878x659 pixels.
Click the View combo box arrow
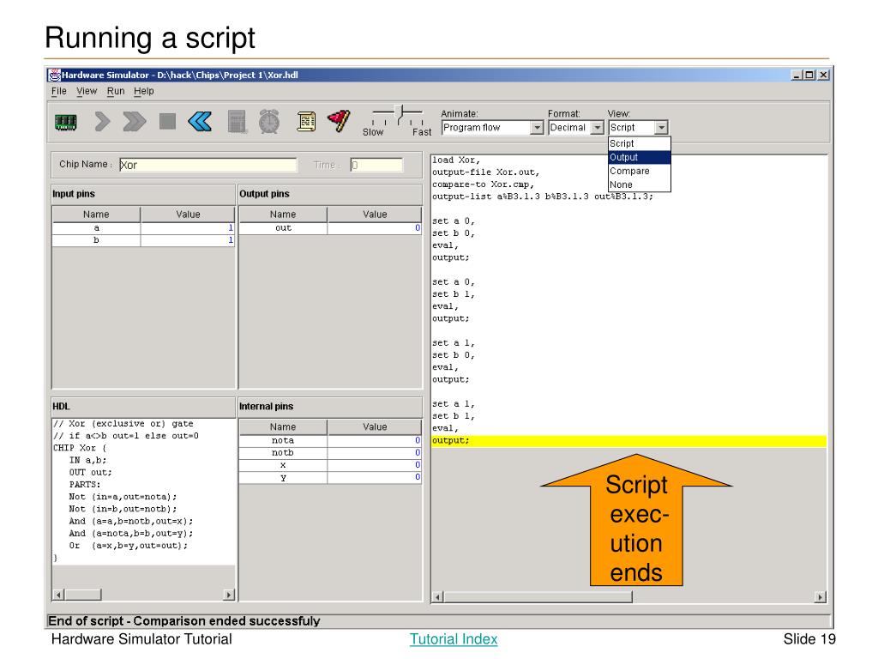(x=661, y=128)
